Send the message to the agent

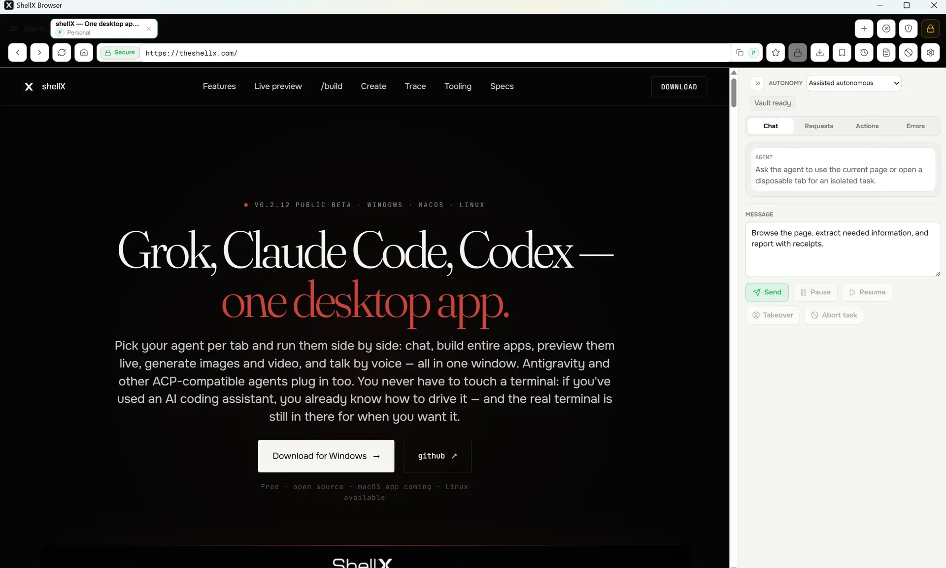point(767,292)
